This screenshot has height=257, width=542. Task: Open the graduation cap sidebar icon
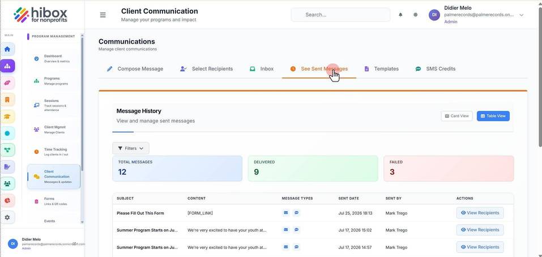click(7, 117)
